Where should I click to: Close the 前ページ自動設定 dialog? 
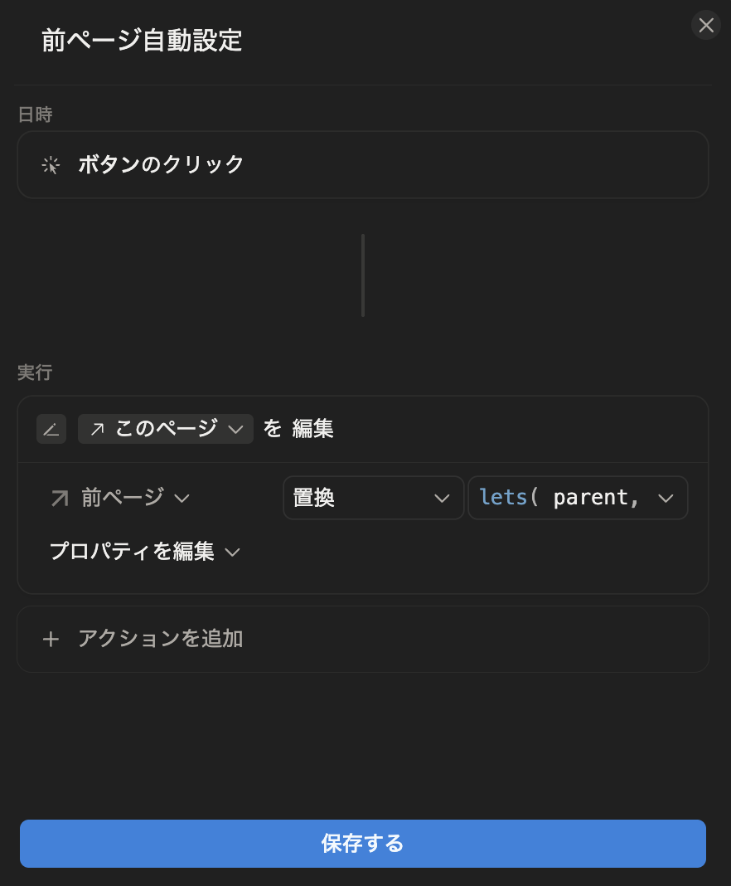tap(705, 26)
